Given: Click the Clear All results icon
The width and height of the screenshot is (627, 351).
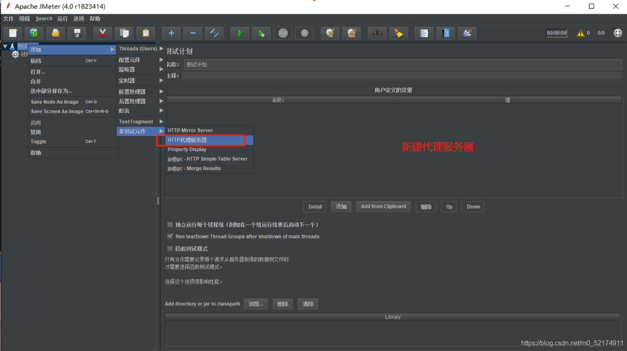Looking at the screenshot, I should (351, 33).
